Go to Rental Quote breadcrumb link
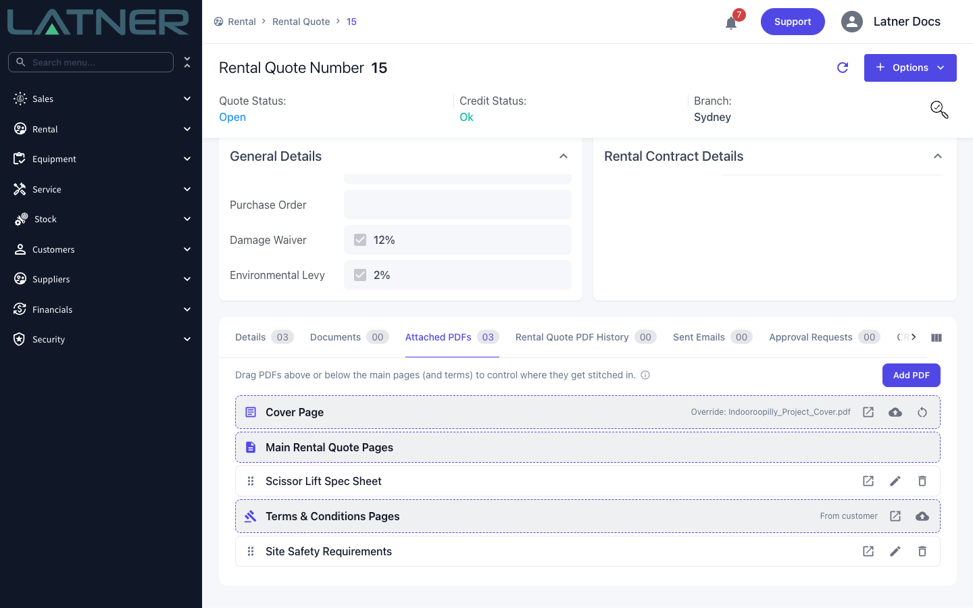This screenshot has height=608, width=973. 301,22
